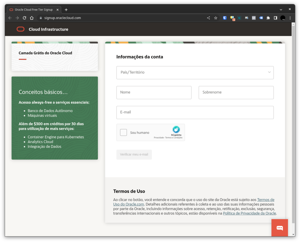Open the tab search dropdown arrow
300x242 pixels.
[281, 10]
